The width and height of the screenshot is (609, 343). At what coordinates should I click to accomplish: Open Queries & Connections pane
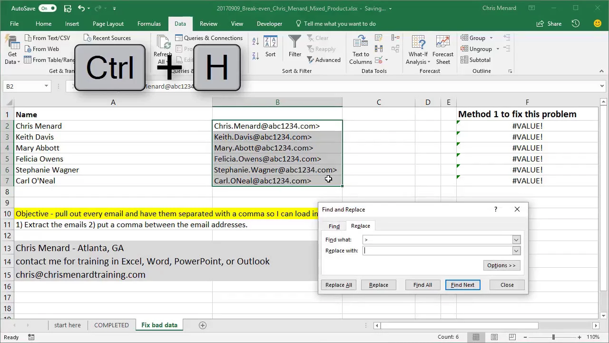coord(209,38)
